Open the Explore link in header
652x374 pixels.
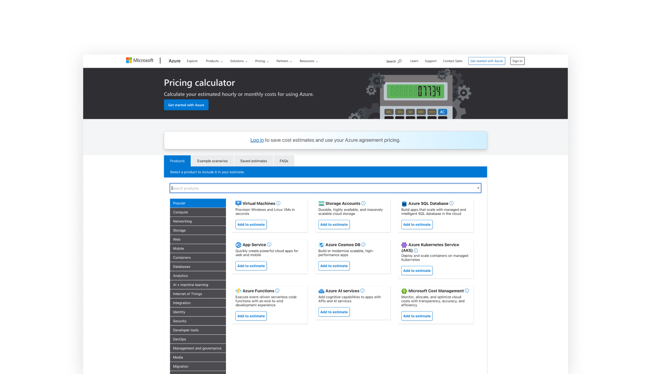pos(192,61)
